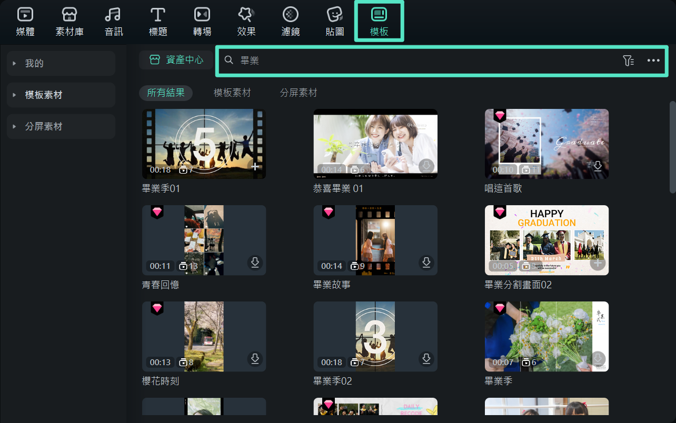Click the search magnifier icon
Screen dimensions: 676x423
click(228, 60)
